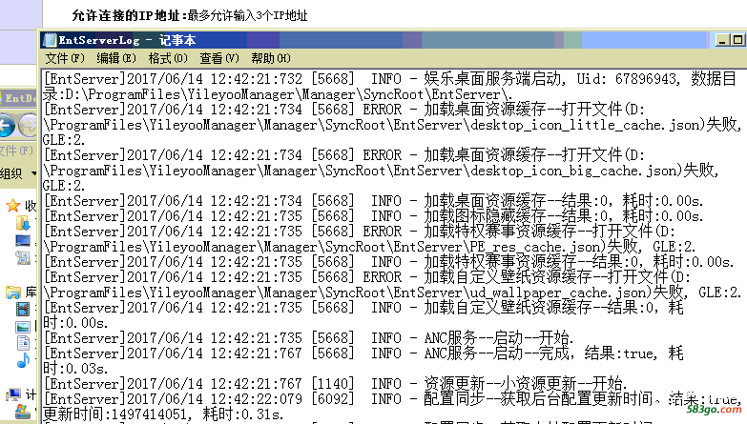Click the log line '加载桌面资源缓存--结果:0'

373,201
